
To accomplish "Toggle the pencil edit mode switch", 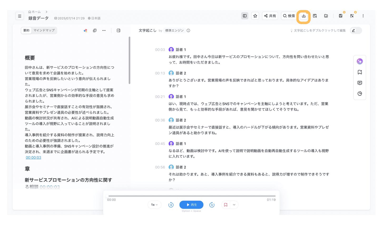I will tap(356, 30).
